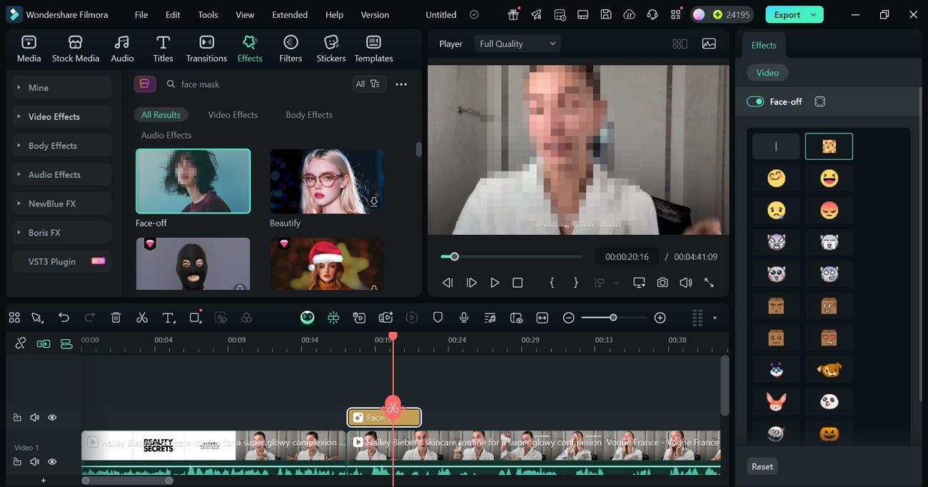Open the File menu
The width and height of the screenshot is (928, 487).
coord(141,14)
